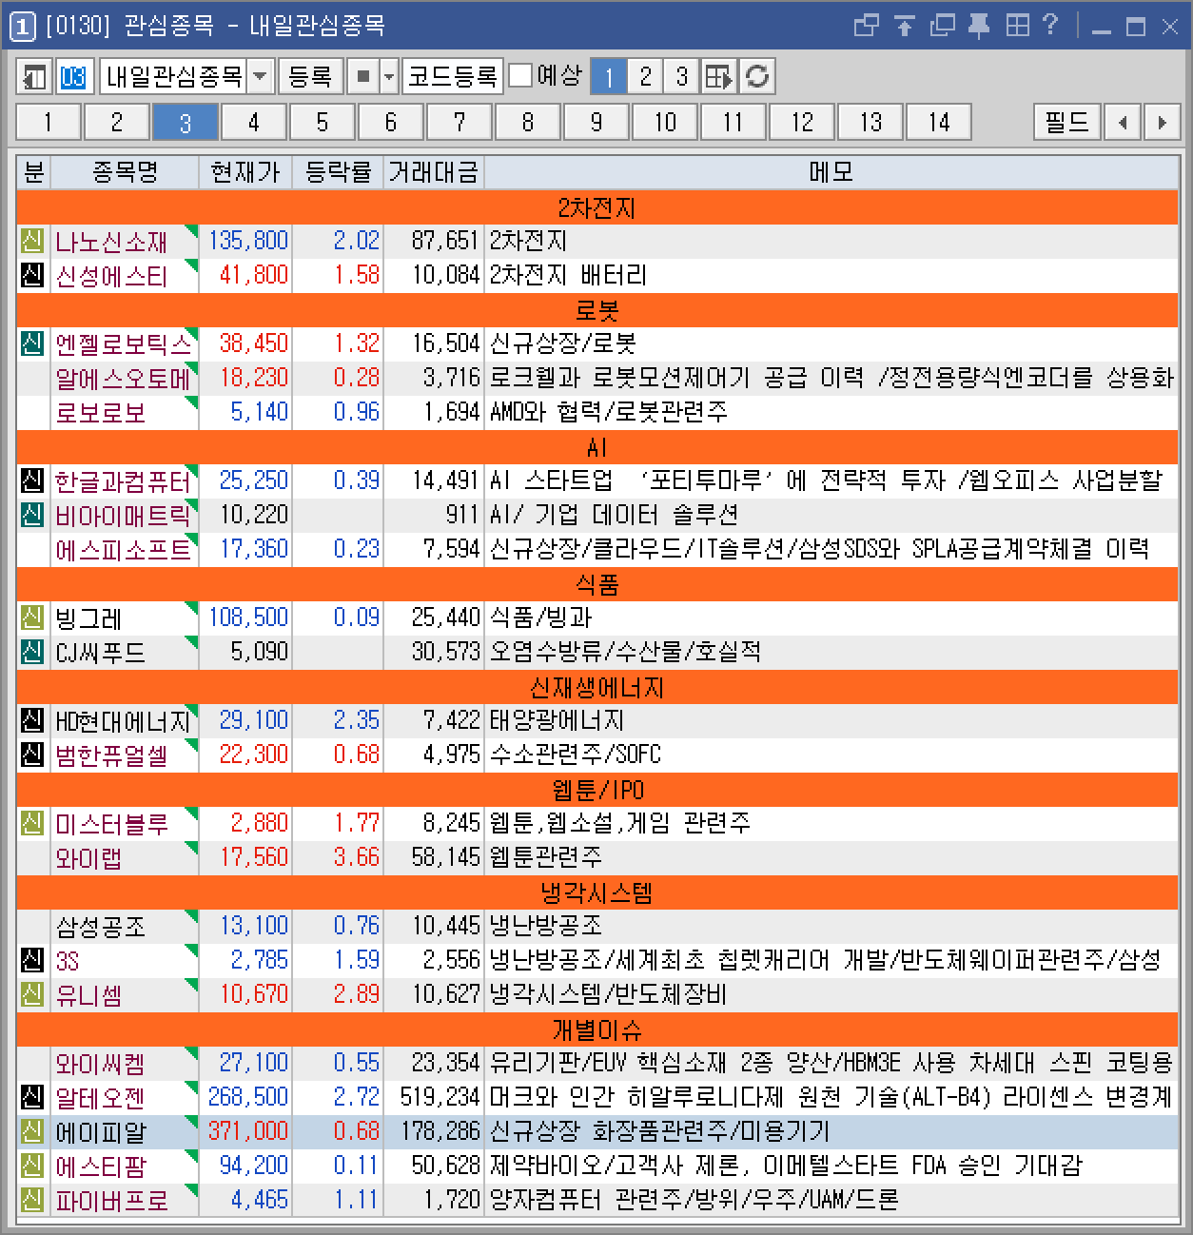Select the 에스피소프트 stock name
Viewport: 1193px width, 1235px height.
tap(124, 550)
